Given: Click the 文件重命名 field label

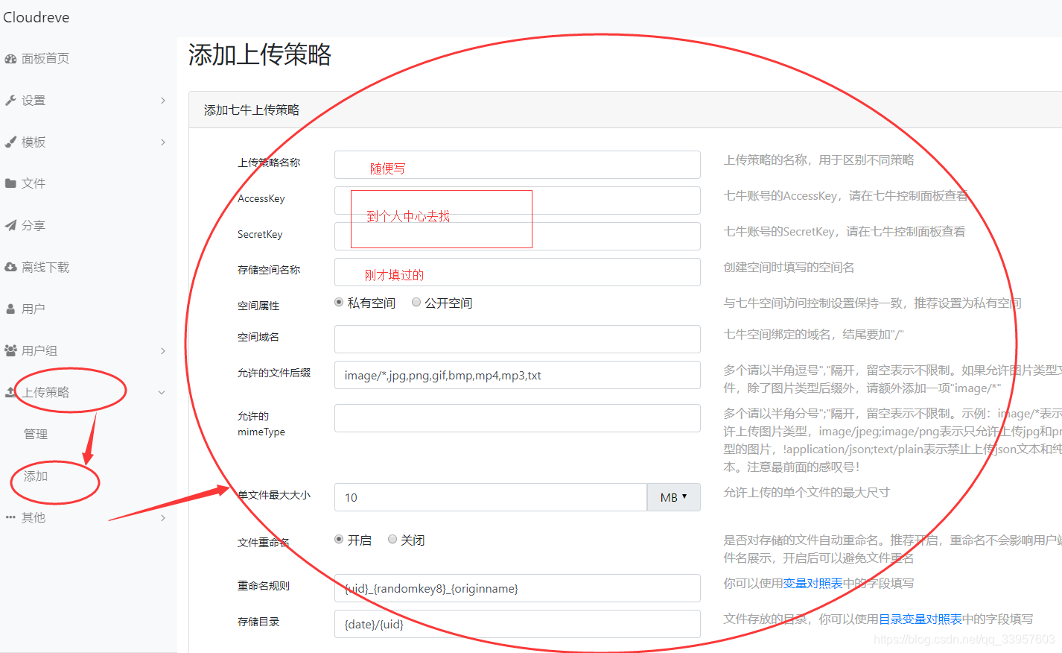Looking at the screenshot, I should (264, 543).
